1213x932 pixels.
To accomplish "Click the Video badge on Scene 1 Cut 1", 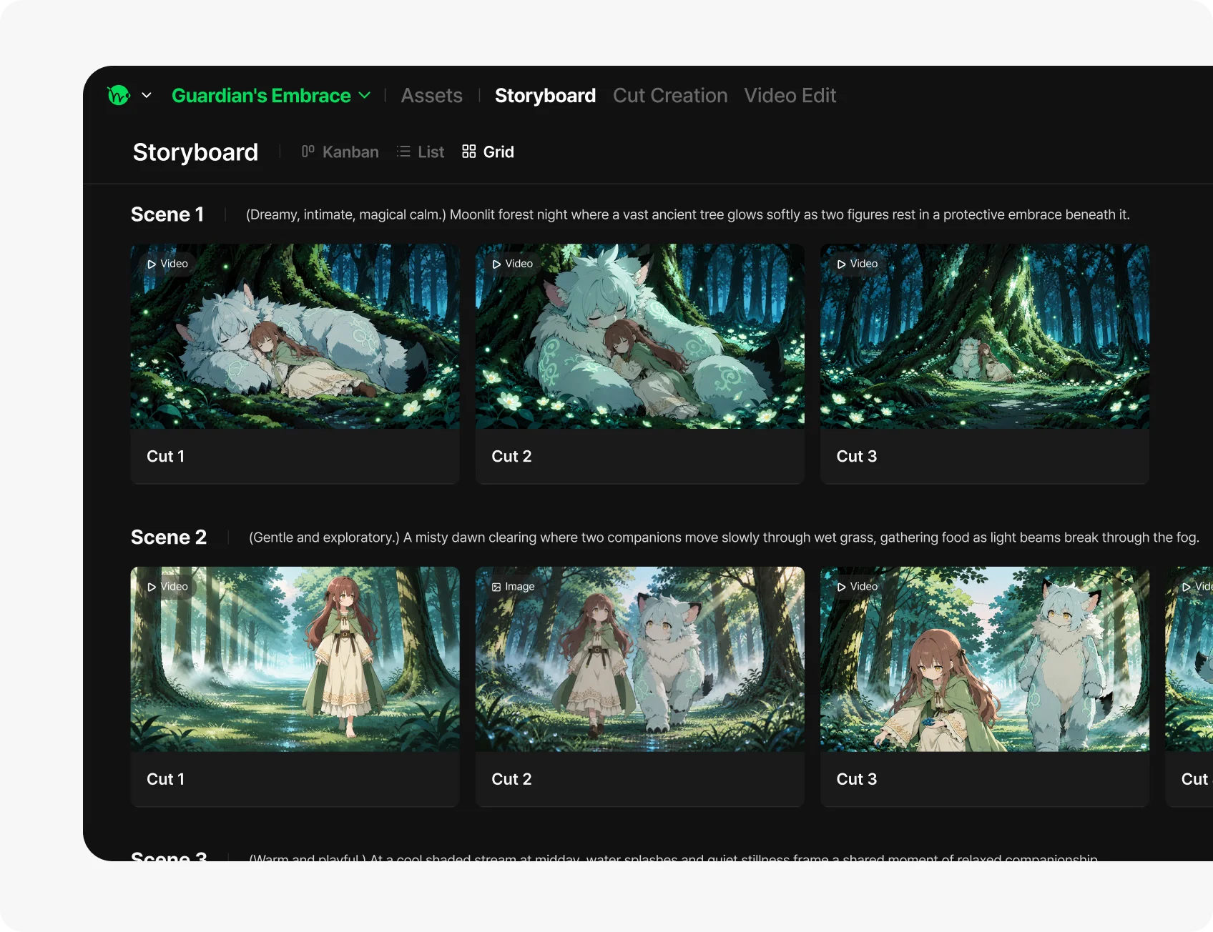I will pos(167,264).
